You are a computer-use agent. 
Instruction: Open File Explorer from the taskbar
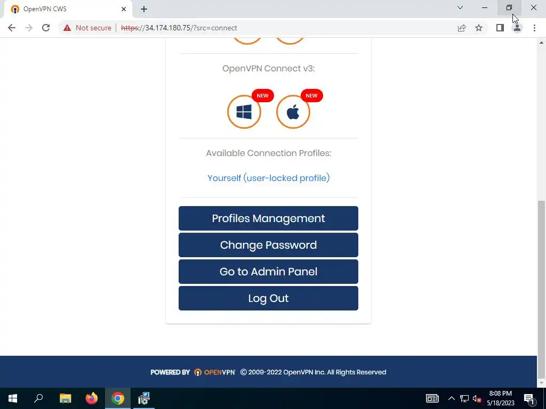[x=65, y=398]
